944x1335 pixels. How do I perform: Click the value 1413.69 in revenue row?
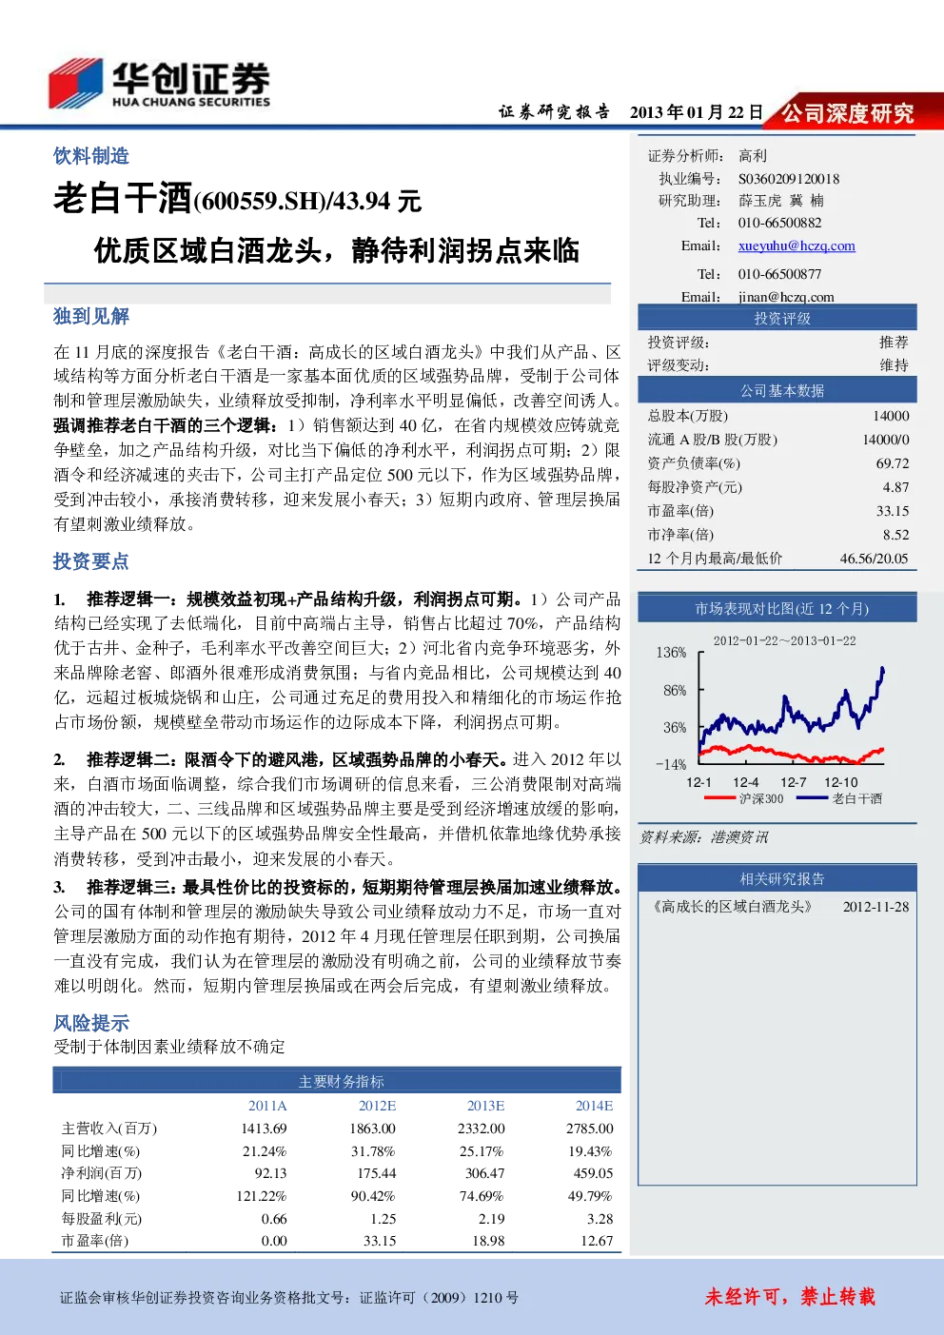coord(264,1129)
